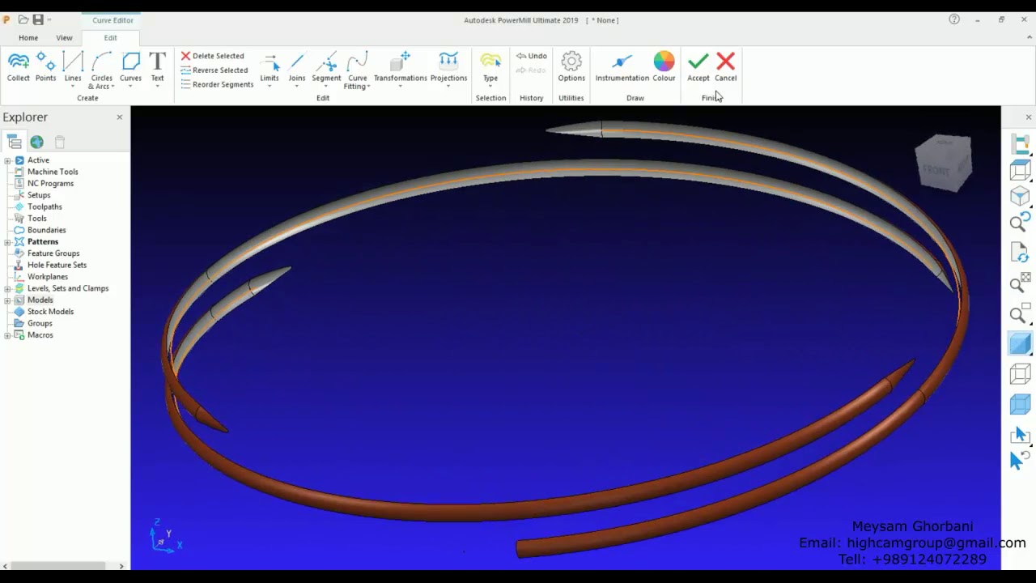Switch to the Home ribbon tab
1036x583 pixels.
(28, 38)
